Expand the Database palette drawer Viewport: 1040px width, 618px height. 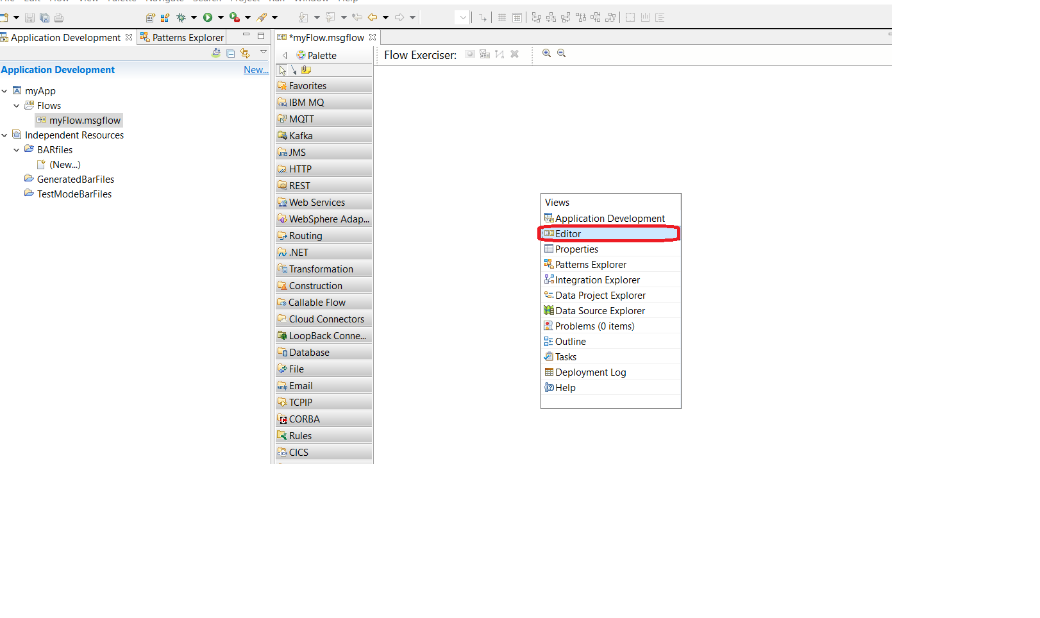point(324,353)
